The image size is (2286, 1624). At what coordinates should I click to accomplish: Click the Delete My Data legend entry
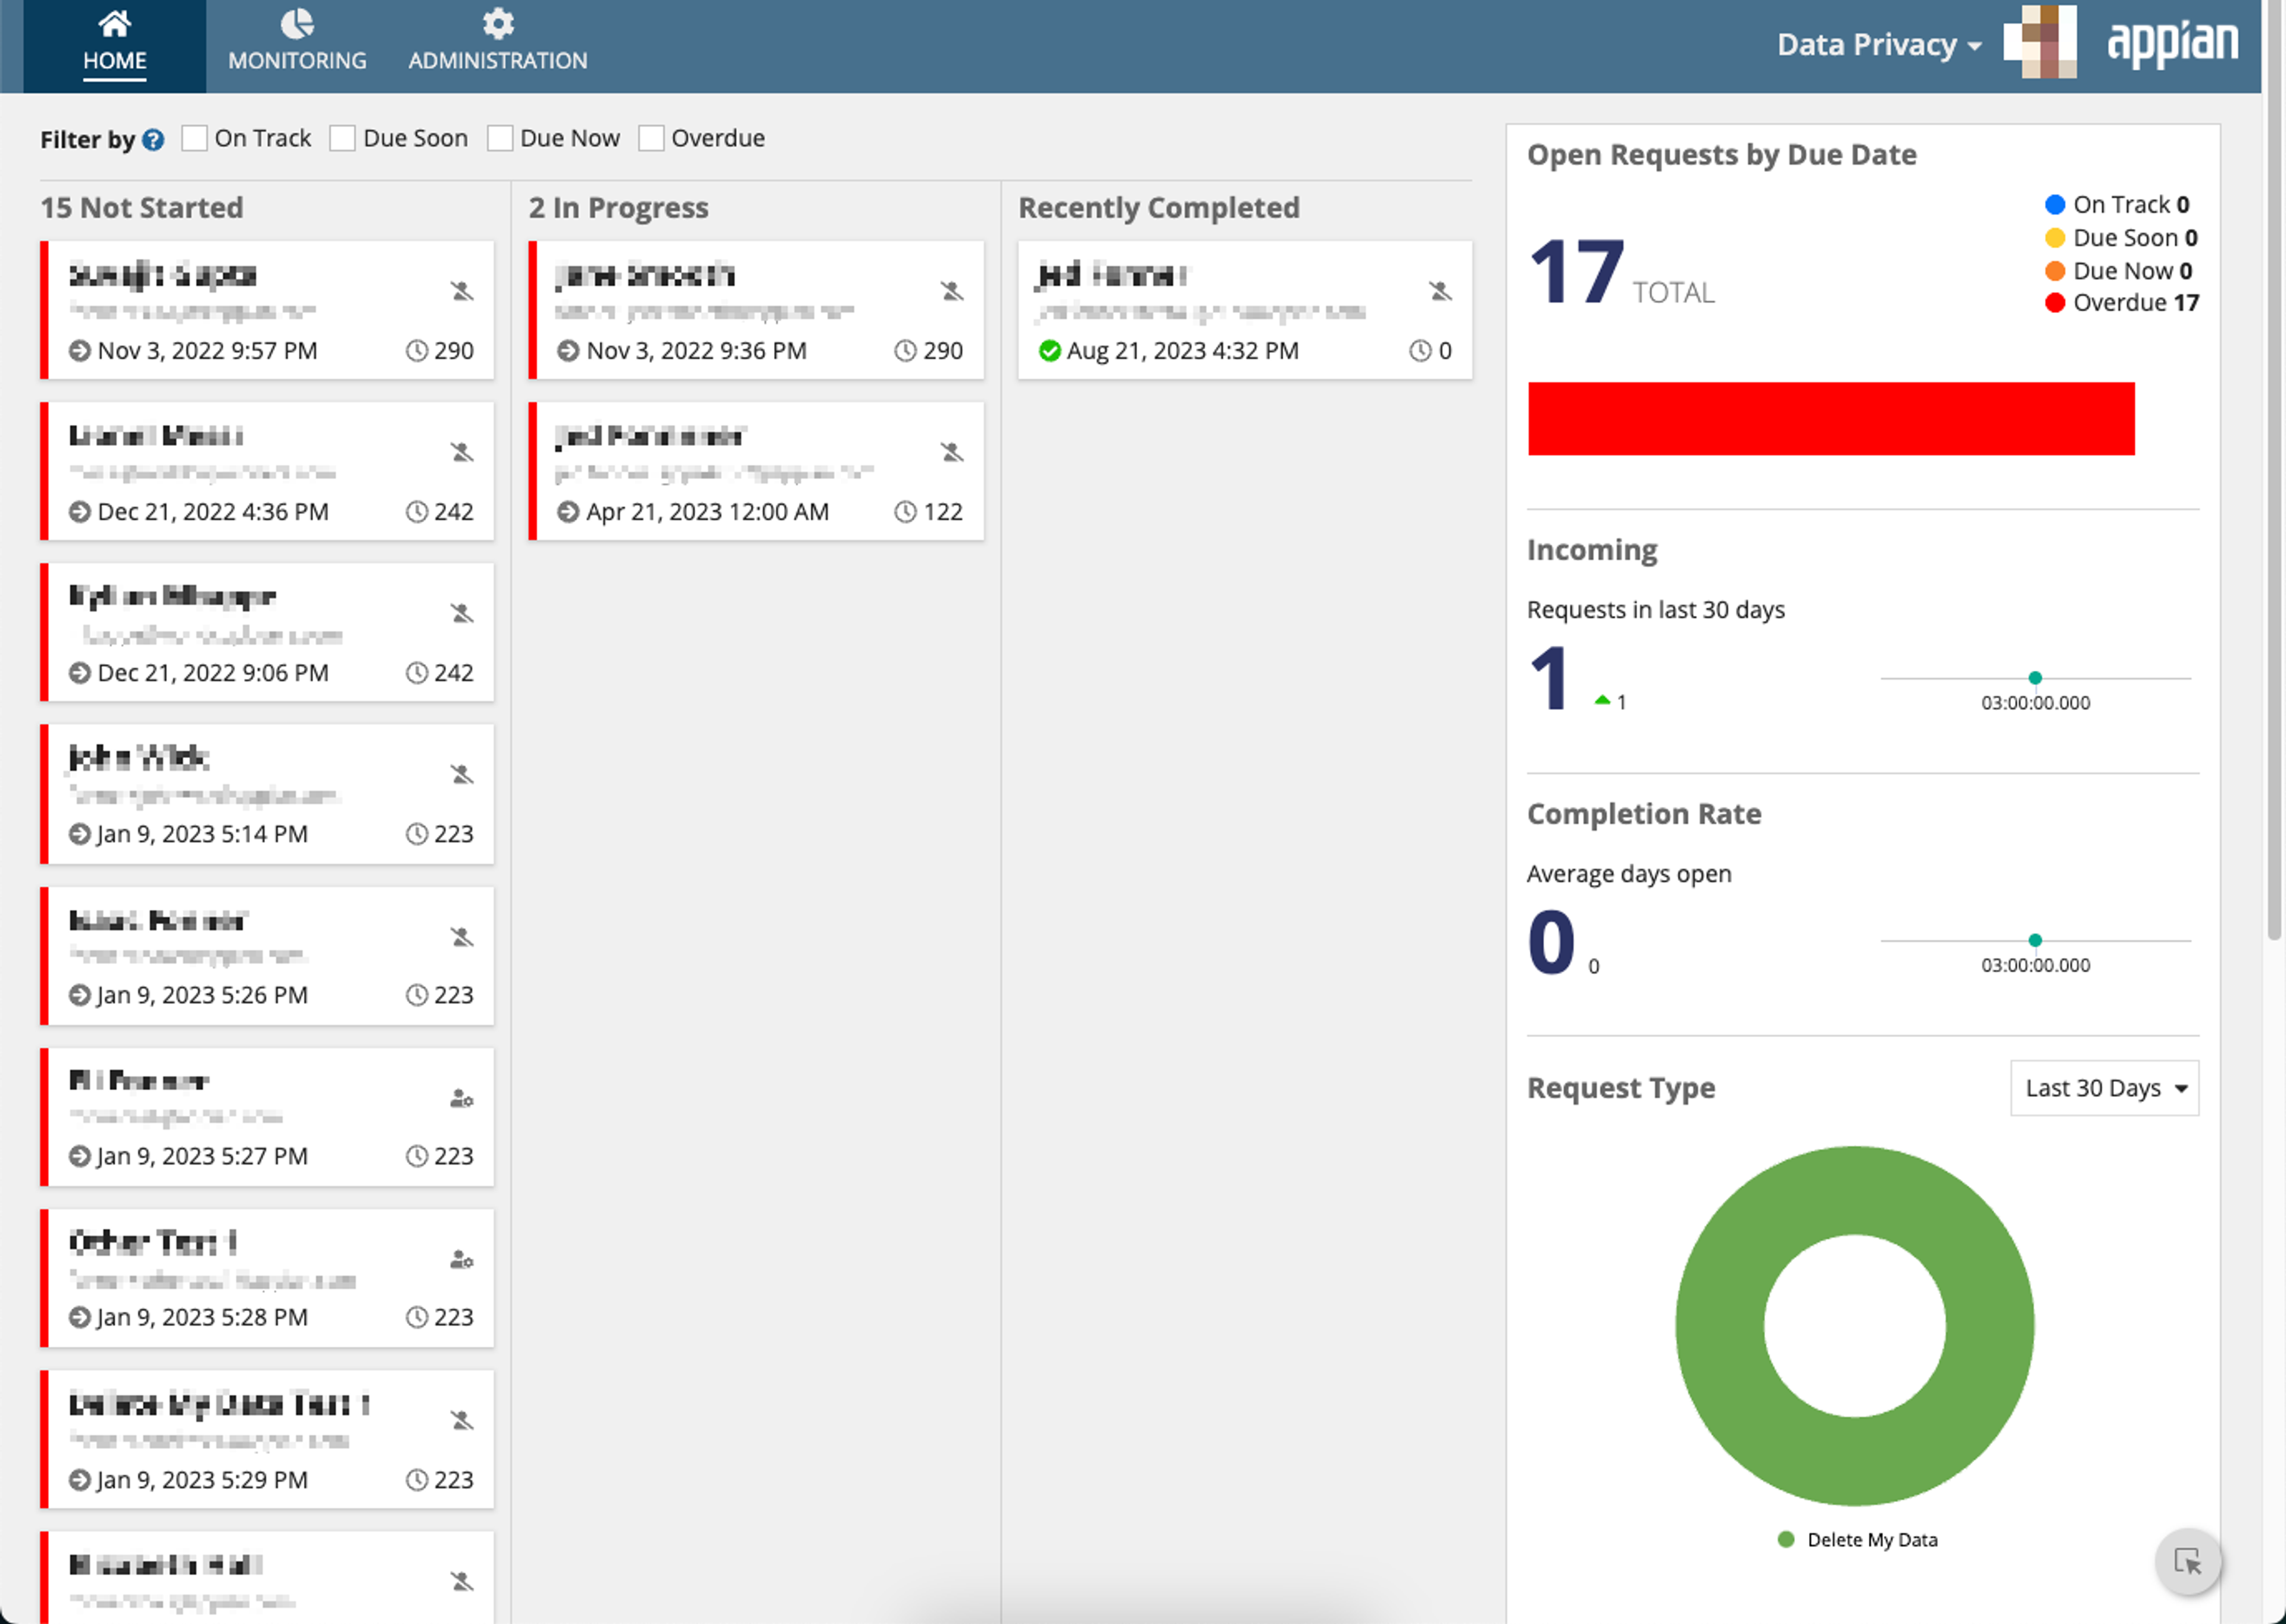pyautogui.click(x=1858, y=1540)
